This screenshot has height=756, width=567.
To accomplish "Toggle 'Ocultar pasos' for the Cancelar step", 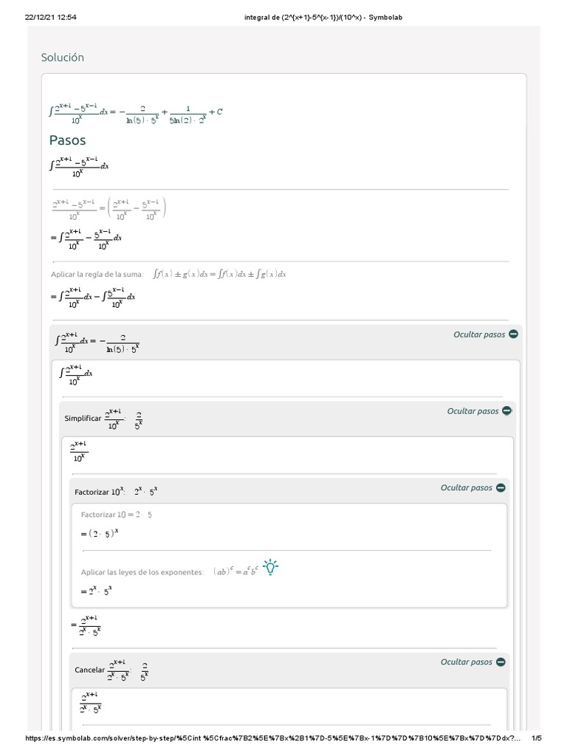I will (466, 662).
